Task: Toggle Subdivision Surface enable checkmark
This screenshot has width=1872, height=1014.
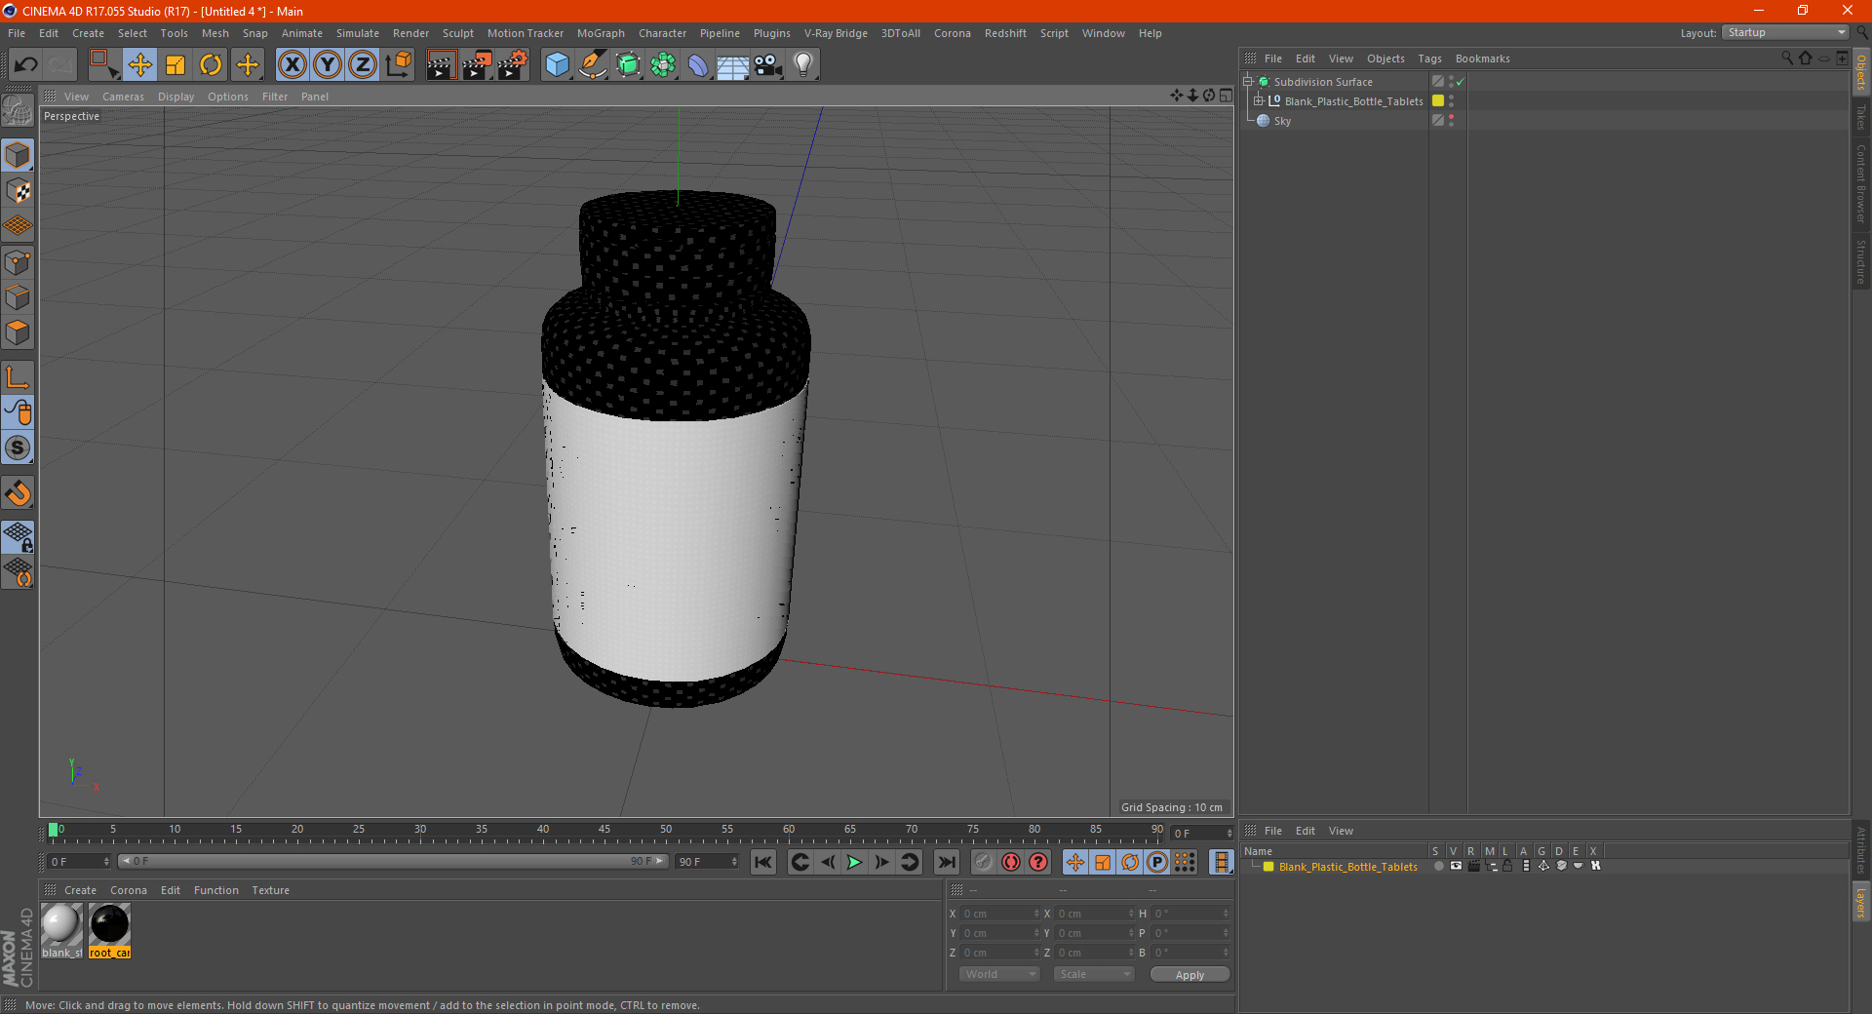Action: click(x=1461, y=82)
